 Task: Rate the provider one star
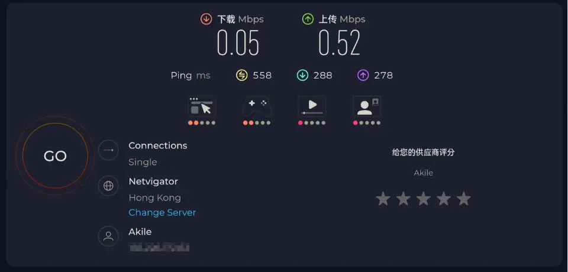point(383,199)
